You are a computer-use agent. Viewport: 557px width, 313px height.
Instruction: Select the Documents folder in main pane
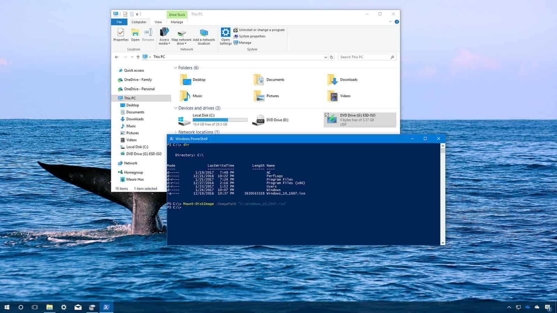pyautogui.click(x=269, y=80)
